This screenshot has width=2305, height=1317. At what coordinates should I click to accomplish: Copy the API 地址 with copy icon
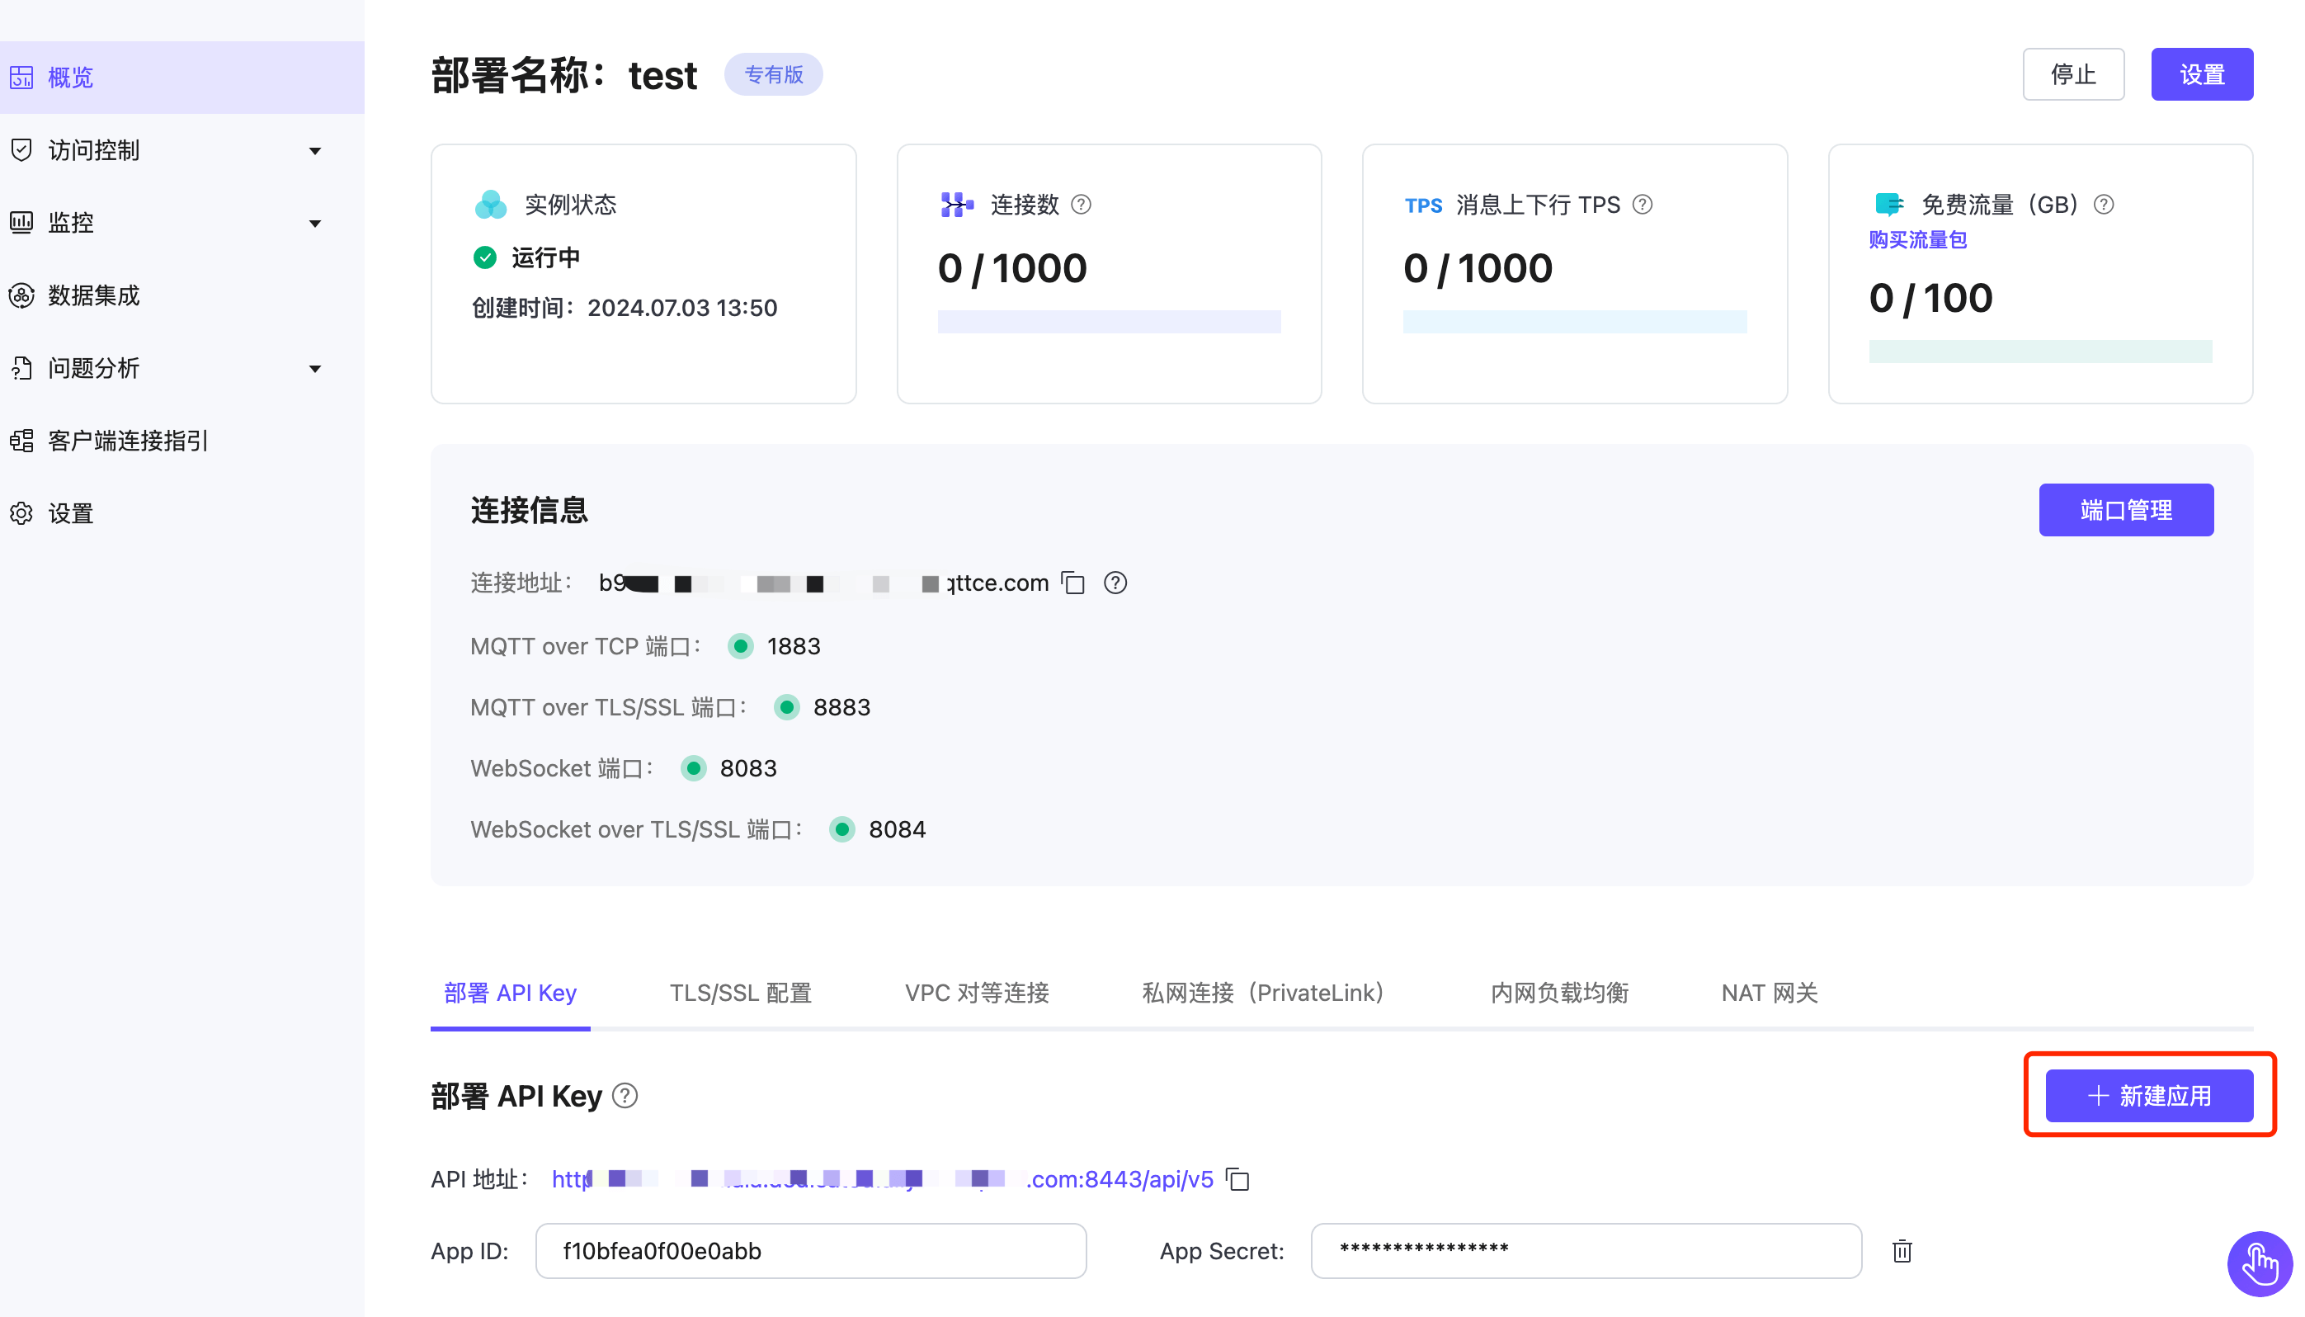(1237, 1179)
